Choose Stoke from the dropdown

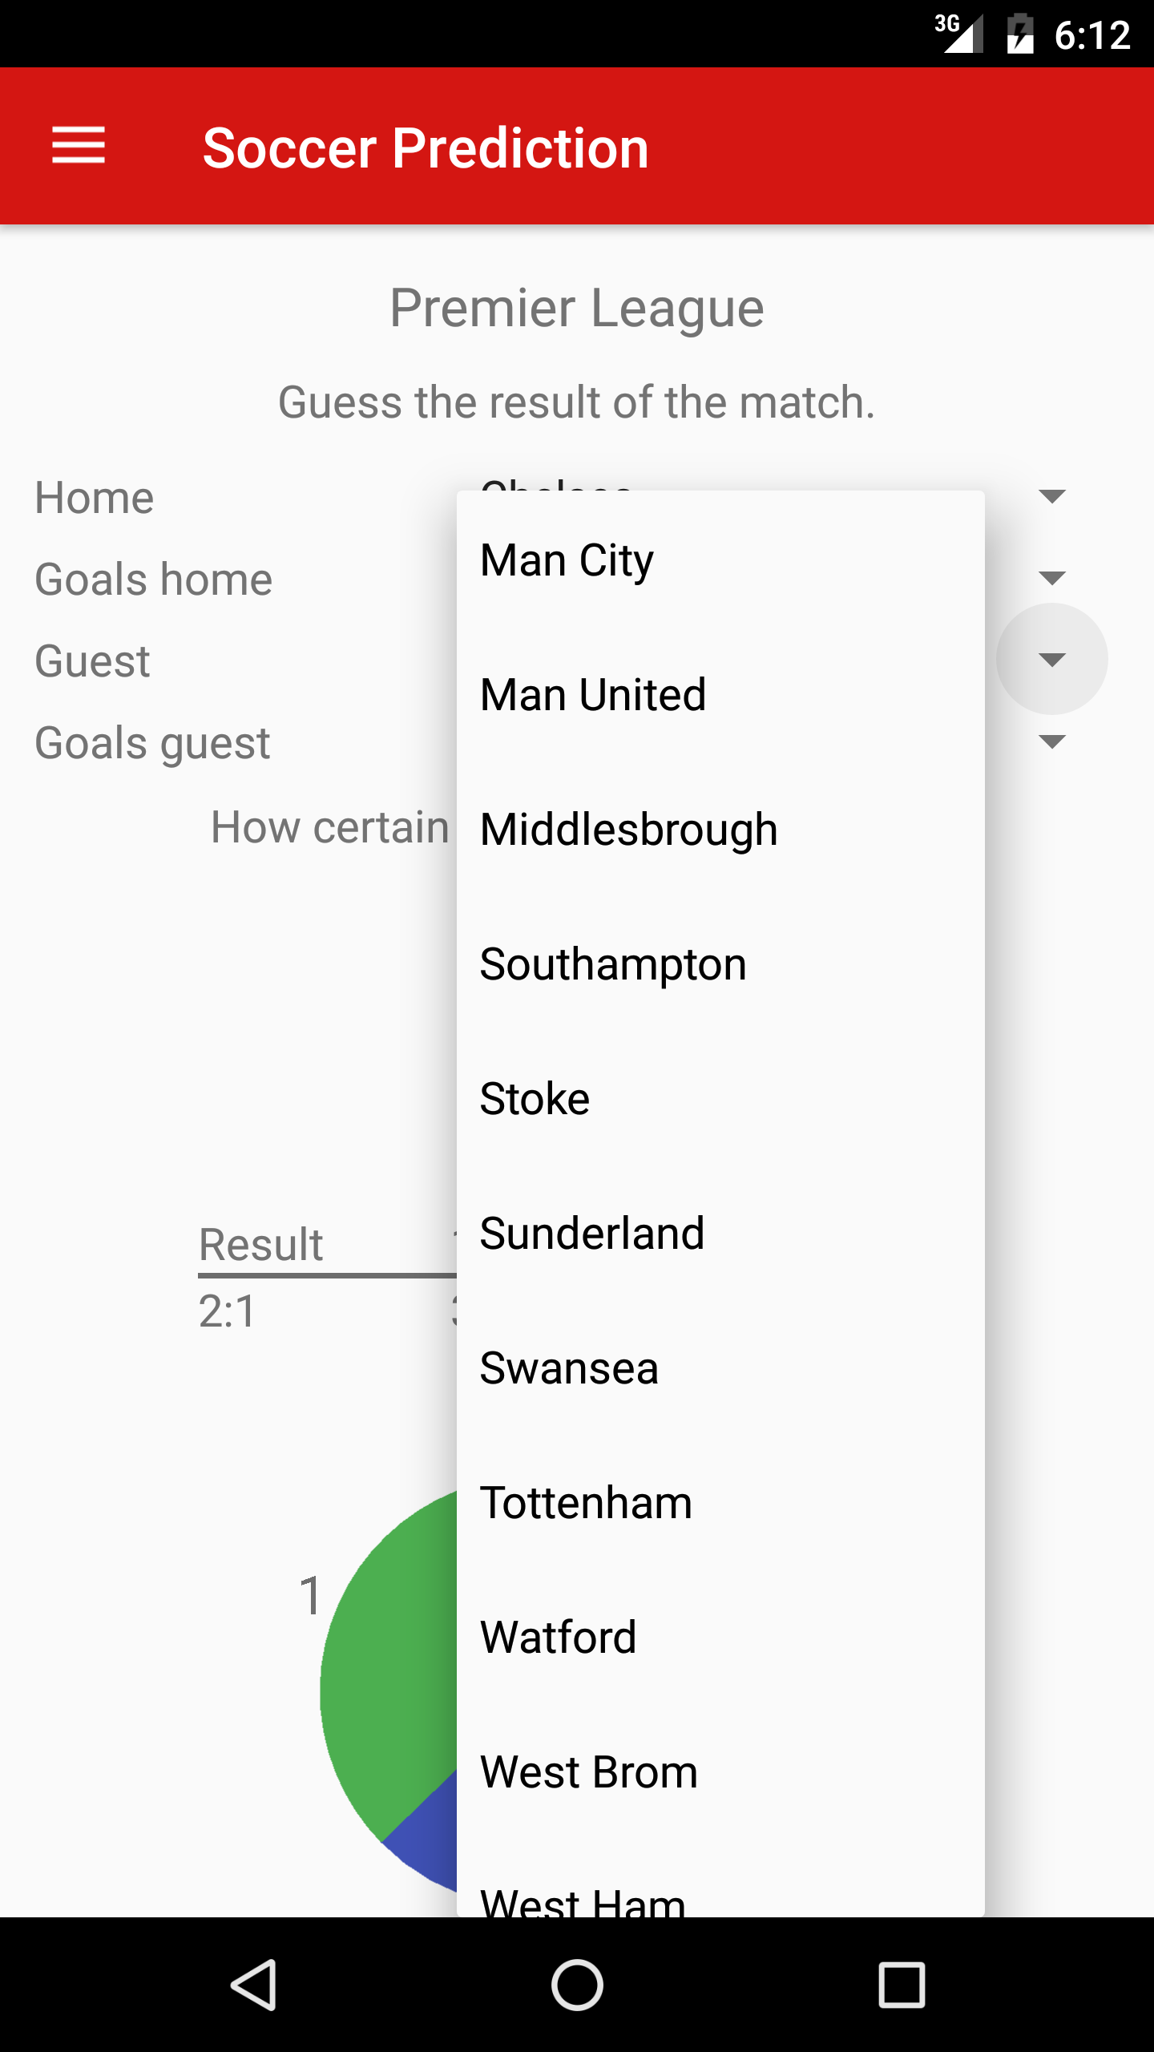(x=720, y=1098)
